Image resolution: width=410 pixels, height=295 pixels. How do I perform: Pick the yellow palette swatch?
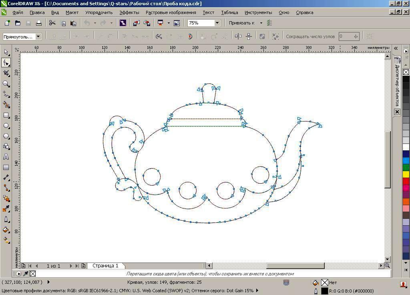(x=406, y=174)
